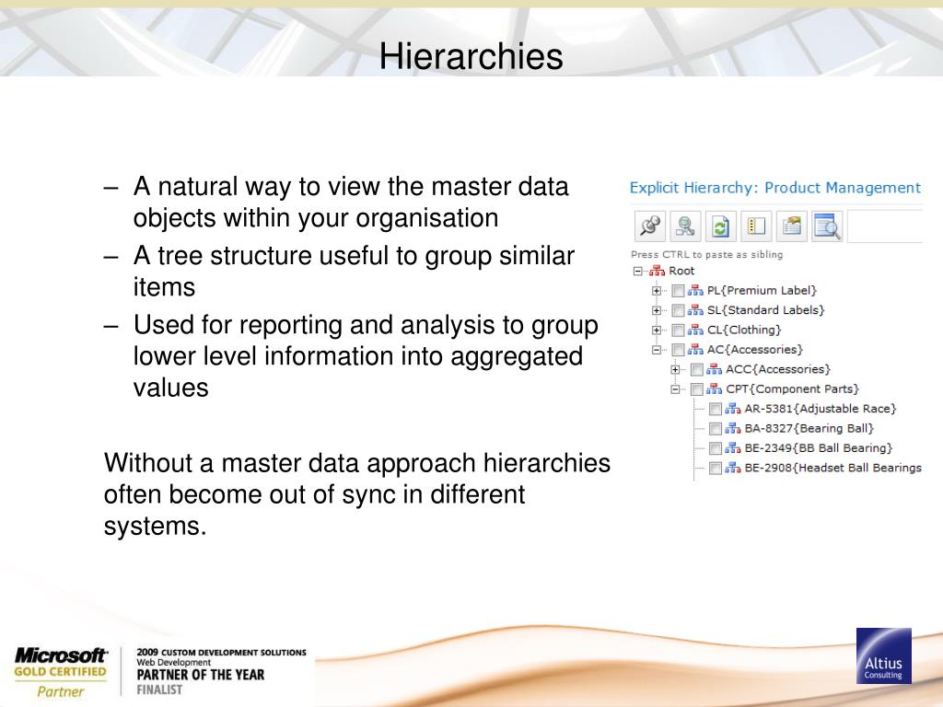Click the red Root hierarchy icon
The height and width of the screenshot is (707, 943).
coord(657,272)
